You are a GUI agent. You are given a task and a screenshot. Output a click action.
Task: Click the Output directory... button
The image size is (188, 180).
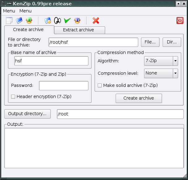click(x=28, y=114)
